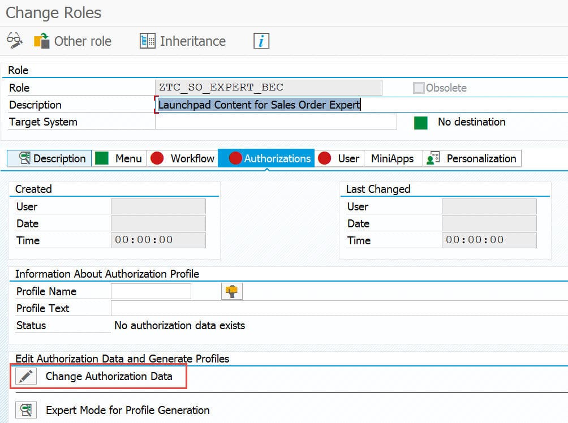Click the Other role icon
The width and height of the screenshot is (568, 423).
point(42,41)
